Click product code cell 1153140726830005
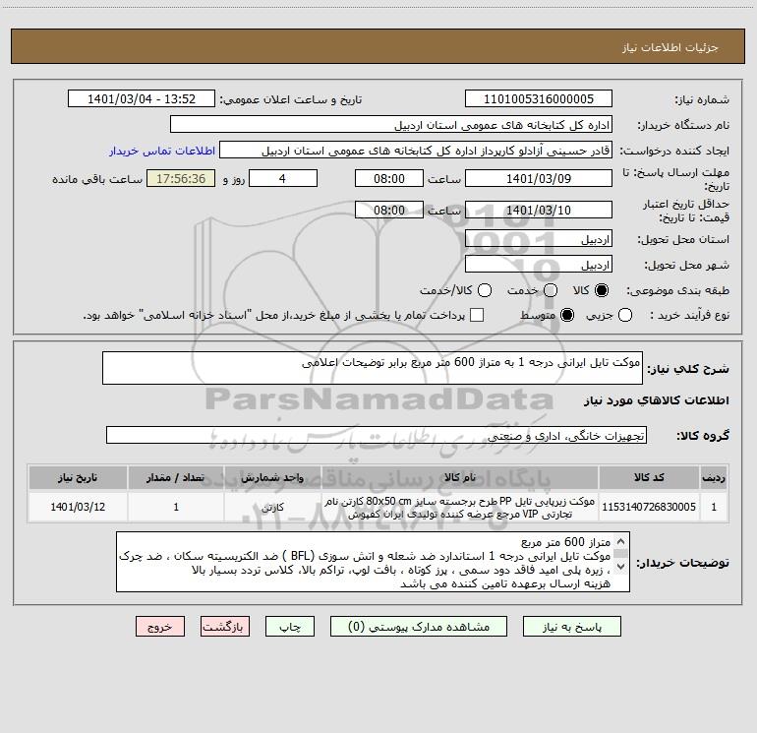This screenshot has height=733, width=757. pos(649,507)
